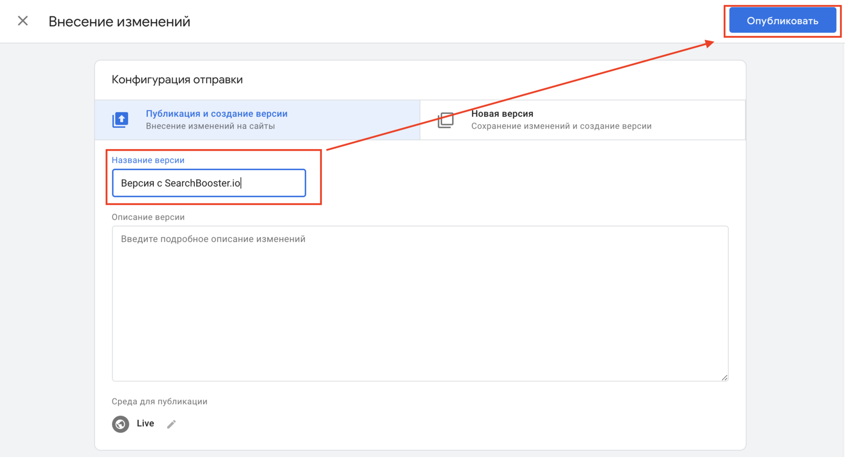Screen dimensions: 845x457
Task: Click into the Описание версии text area
Action: coord(420,311)
